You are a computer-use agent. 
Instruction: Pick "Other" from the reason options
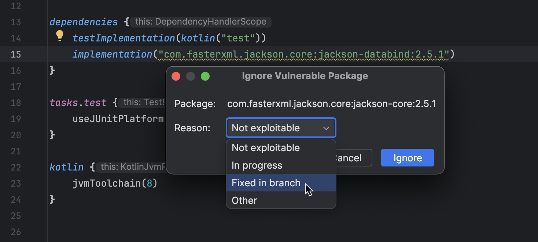(244, 200)
